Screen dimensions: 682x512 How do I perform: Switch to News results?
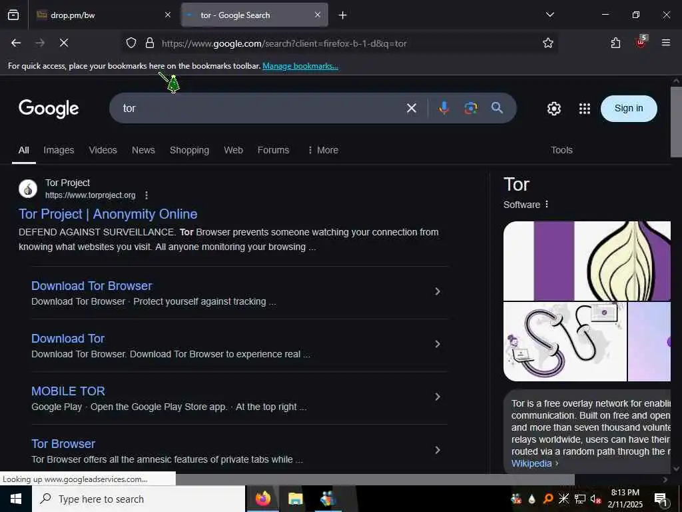[x=143, y=150]
